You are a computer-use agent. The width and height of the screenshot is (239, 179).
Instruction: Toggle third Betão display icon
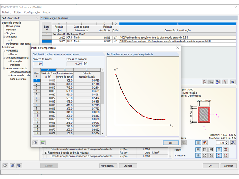click(x=211, y=149)
